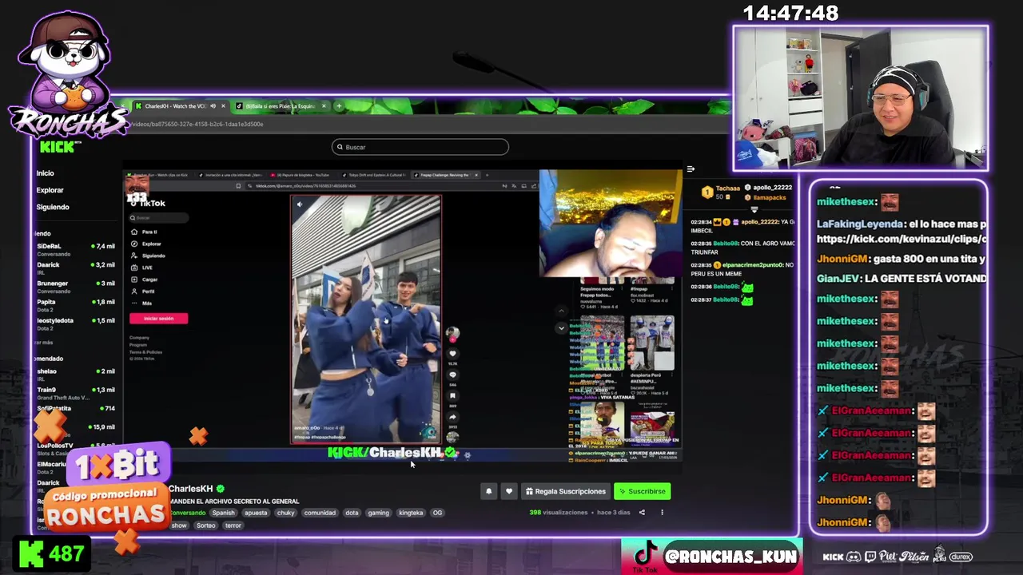Open leostyledota channel in sidebar
Screen dimensions: 1023x575
pyautogui.click(x=76, y=323)
